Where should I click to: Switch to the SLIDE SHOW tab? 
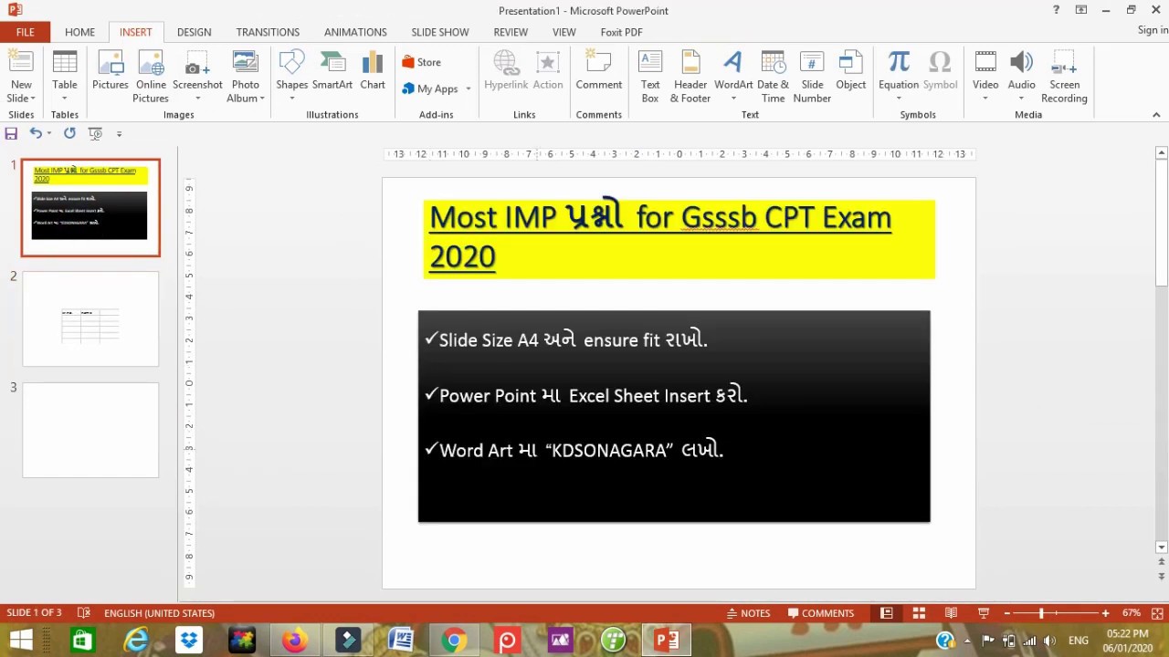pyautogui.click(x=439, y=32)
